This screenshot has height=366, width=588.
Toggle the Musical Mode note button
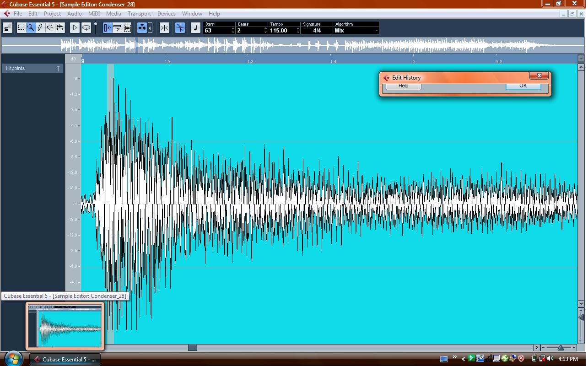click(195, 28)
